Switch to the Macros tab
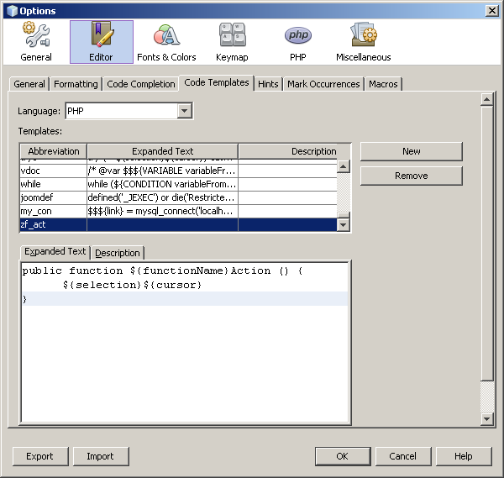This screenshot has height=478, width=504. coord(384,84)
